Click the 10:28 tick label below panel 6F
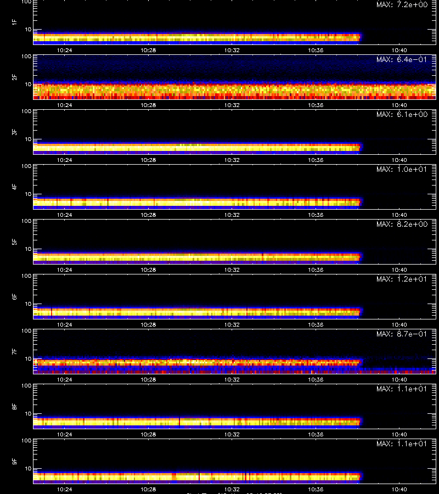This screenshot has width=439, height=494. click(x=148, y=324)
